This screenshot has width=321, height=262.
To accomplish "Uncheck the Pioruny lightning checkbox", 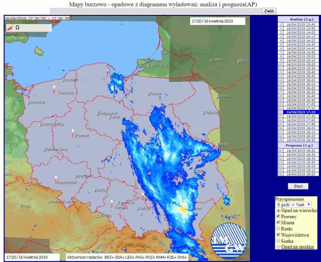I will (278, 217).
